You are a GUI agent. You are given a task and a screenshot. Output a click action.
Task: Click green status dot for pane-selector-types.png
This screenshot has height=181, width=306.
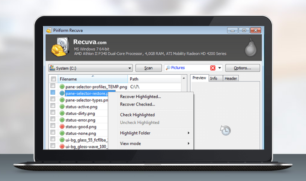point(62,100)
